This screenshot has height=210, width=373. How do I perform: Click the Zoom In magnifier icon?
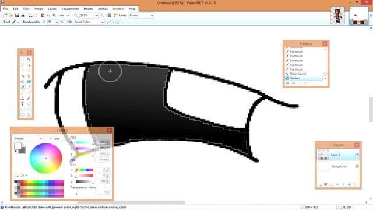(102, 16)
